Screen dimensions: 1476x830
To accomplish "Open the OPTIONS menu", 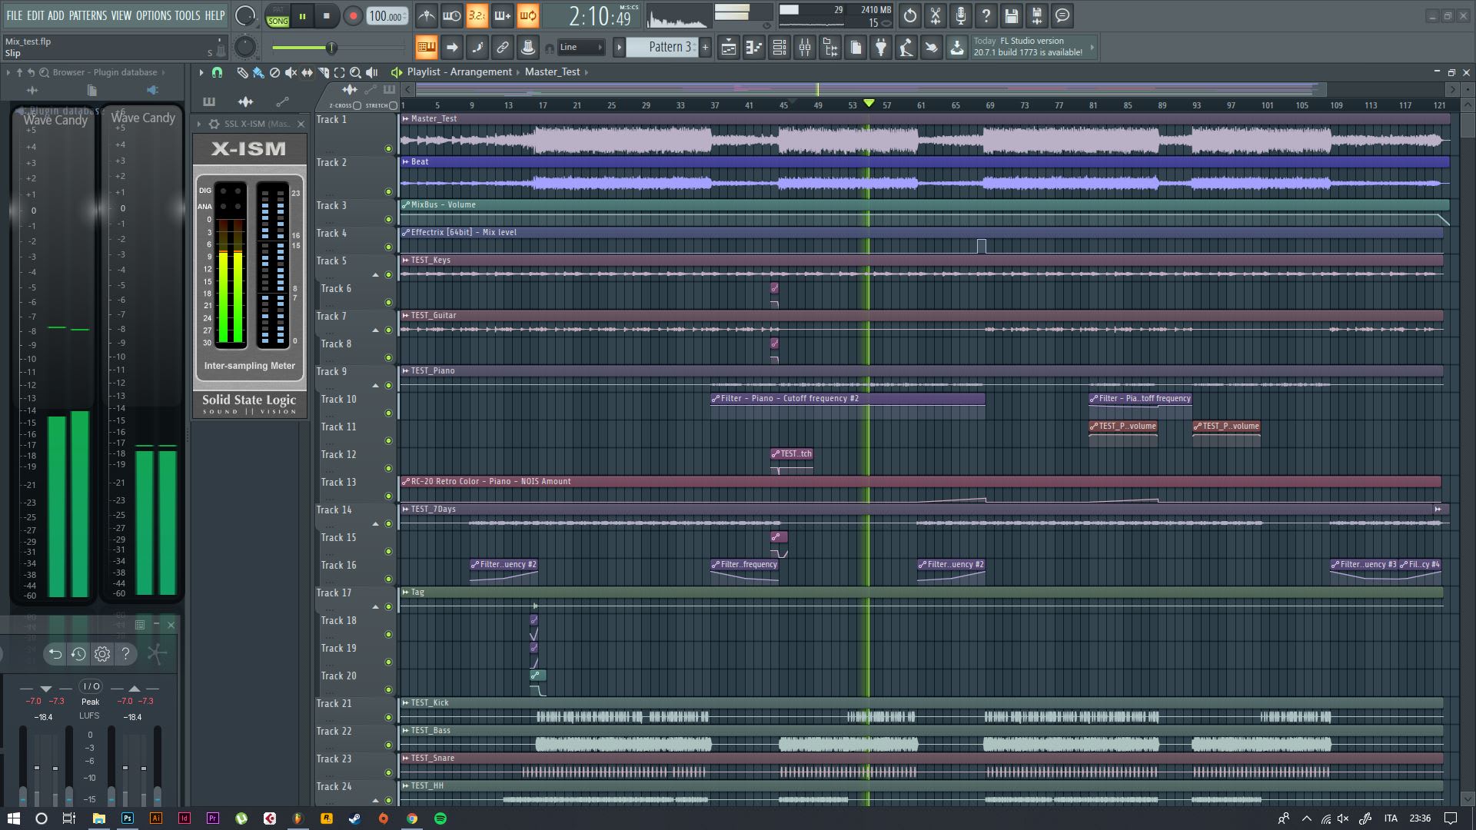I will click(154, 15).
